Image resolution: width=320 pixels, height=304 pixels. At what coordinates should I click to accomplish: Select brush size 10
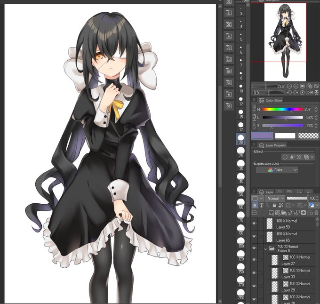coord(241,88)
